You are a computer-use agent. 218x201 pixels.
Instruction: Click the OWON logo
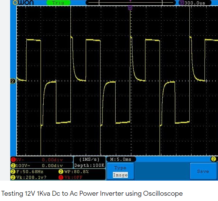(x=23, y=3)
